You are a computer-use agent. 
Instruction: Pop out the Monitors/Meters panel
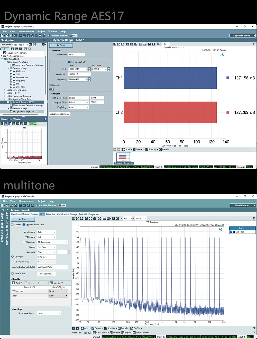(45, 119)
